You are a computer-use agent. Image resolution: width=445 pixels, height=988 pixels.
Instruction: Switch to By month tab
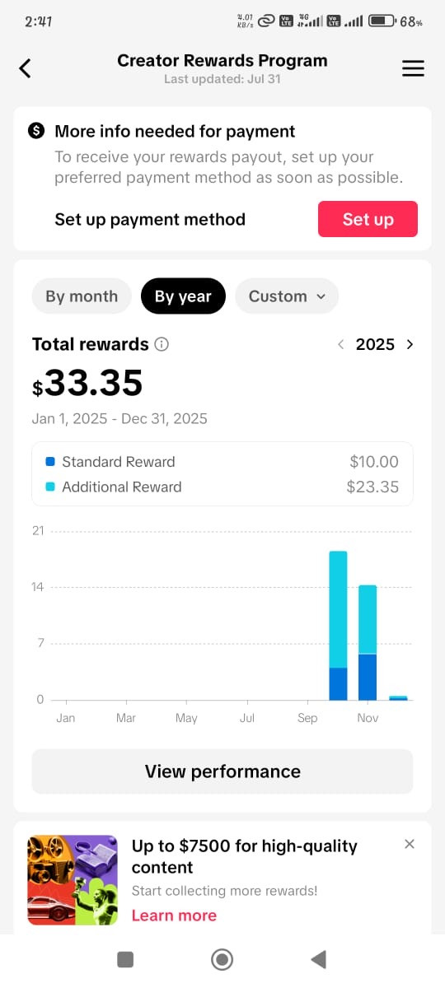pyautogui.click(x=82, y=296)
